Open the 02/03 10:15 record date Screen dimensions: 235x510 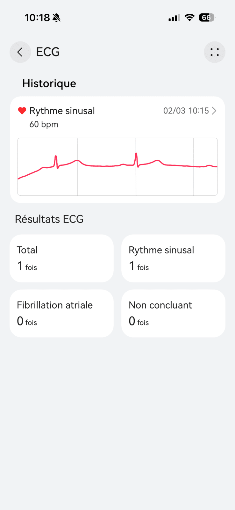tap(186, 111)
